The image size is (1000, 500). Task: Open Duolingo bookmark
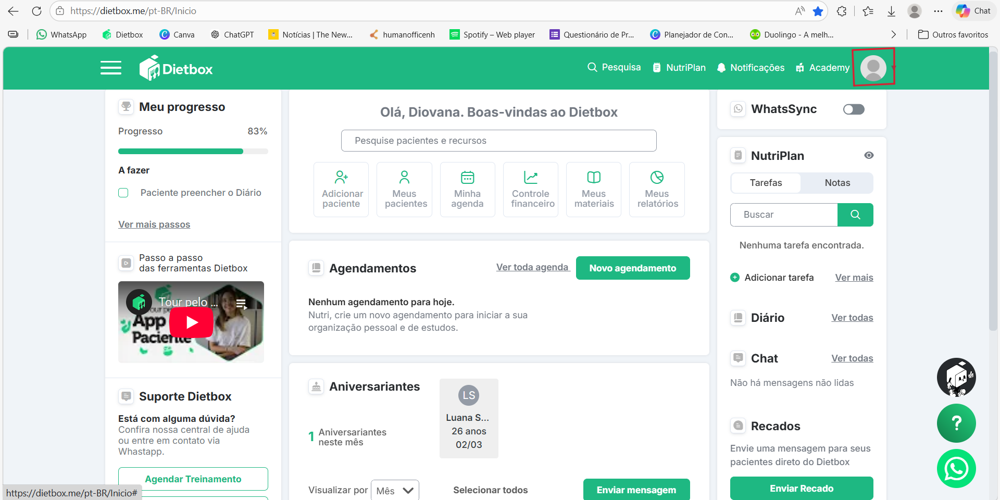point(792,34)
